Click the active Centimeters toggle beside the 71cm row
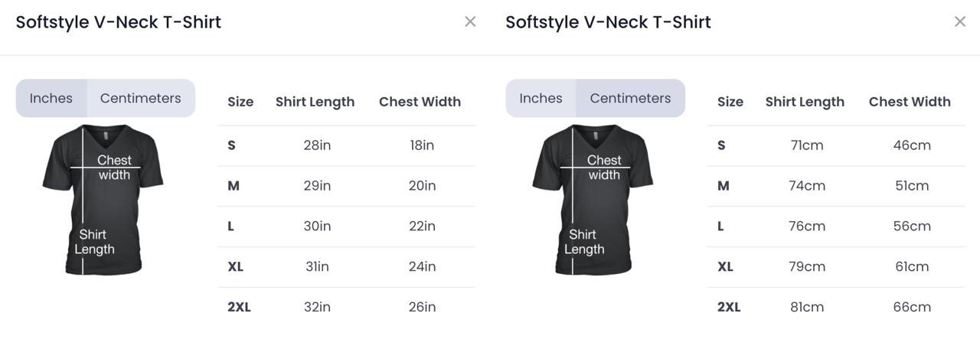This screenshot has width=980, height=339. click(x=630, y=98)
